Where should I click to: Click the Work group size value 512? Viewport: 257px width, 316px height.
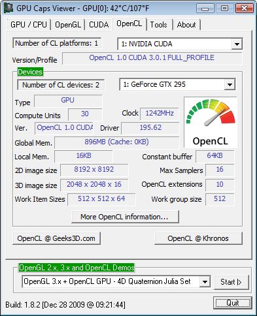[220, 199]
